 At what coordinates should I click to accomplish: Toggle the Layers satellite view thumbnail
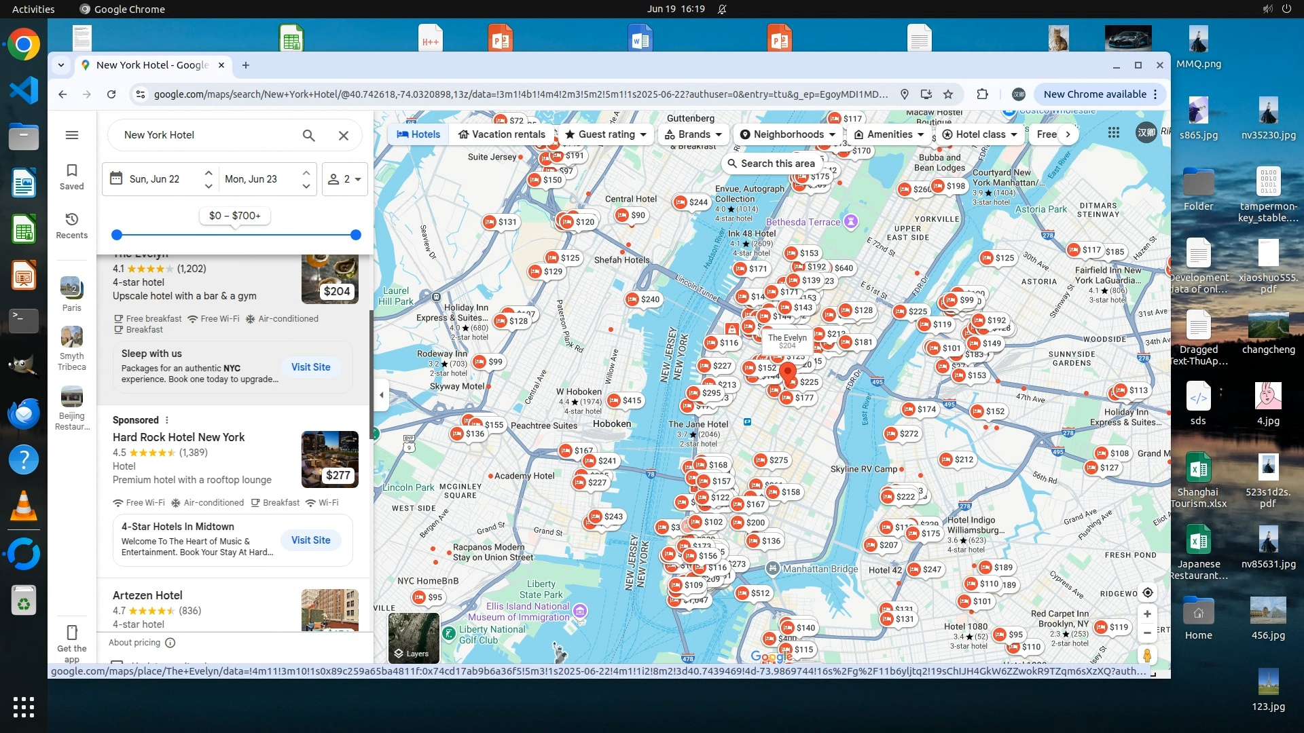tap(414, 637)
